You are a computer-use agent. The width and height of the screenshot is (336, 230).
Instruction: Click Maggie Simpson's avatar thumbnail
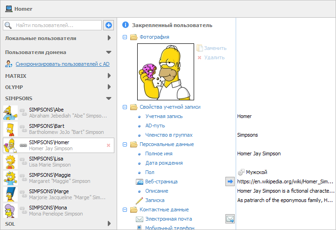pos(10,178)
